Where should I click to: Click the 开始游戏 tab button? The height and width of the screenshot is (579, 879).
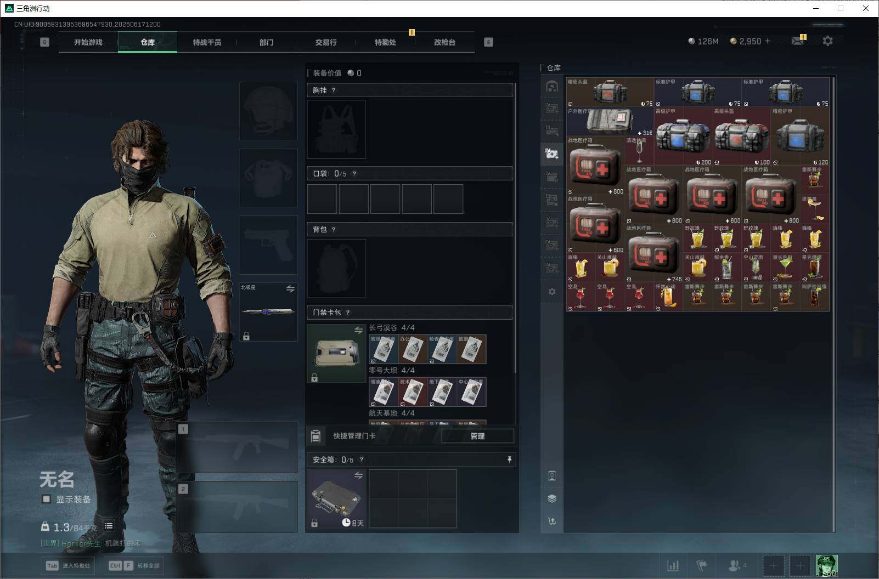pos(88,42)
